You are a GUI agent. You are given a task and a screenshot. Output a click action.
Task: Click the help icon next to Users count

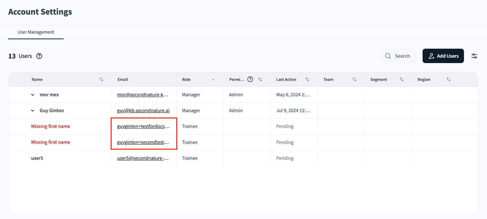click(39, 56)
